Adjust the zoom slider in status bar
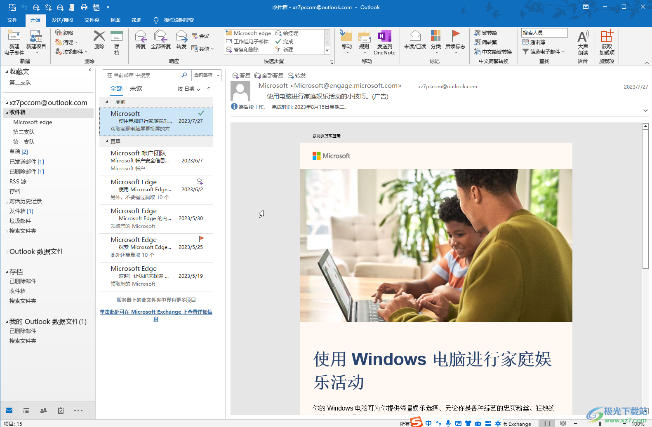652x427 pixels. pyautogui.click(x=600, y=423)
